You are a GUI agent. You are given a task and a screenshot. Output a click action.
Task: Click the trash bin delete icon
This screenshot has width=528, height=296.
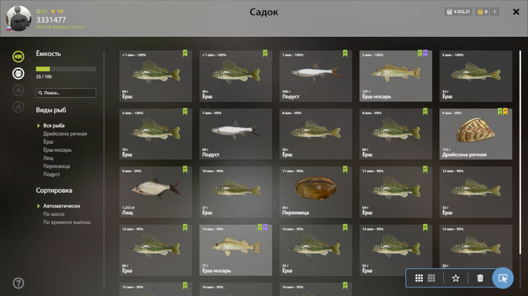pyautogui.click(x=480, y=278)
